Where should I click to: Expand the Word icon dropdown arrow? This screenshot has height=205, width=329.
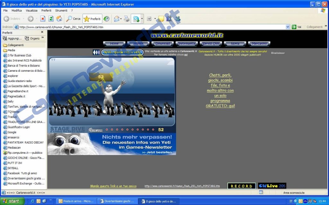(x=155, y=19)
